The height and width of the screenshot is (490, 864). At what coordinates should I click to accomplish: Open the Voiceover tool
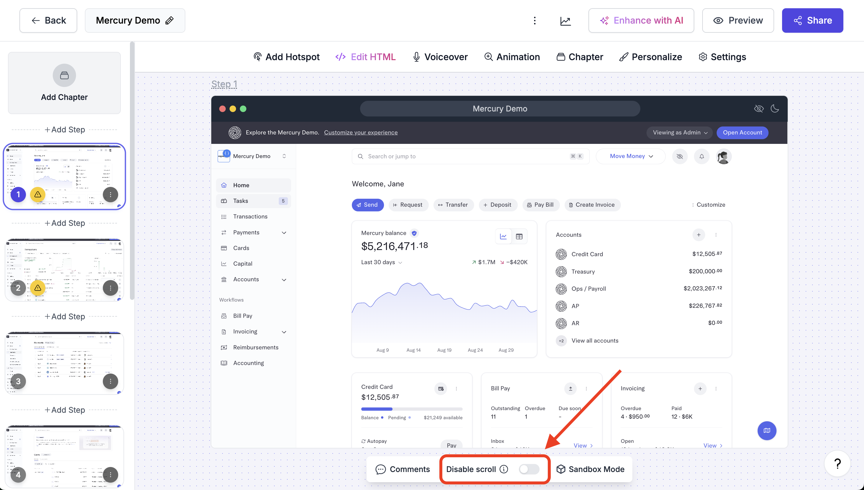click(x=440, y=57)
